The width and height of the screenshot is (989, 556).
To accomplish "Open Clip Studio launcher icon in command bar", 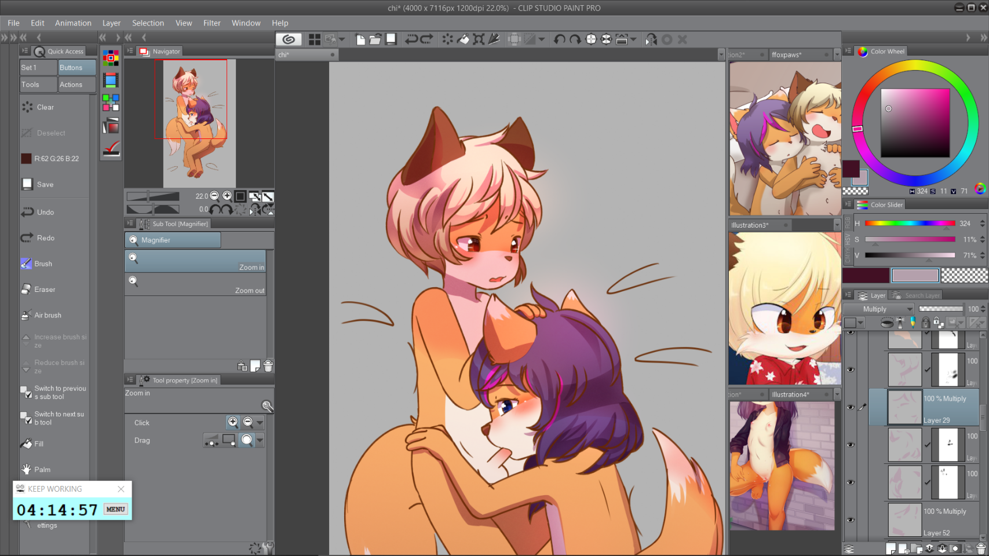I will click(x=289, y=39).
